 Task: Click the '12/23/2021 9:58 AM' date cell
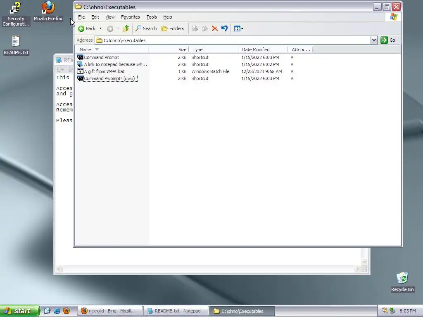pos(261,71)
